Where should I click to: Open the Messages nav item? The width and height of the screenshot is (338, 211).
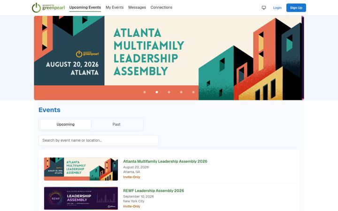137,8
